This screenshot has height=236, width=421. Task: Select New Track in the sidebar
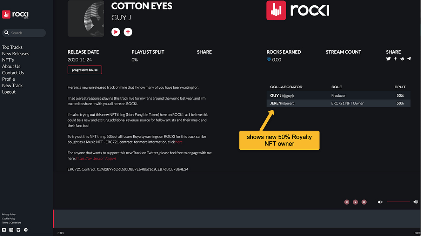coord(12,85)
